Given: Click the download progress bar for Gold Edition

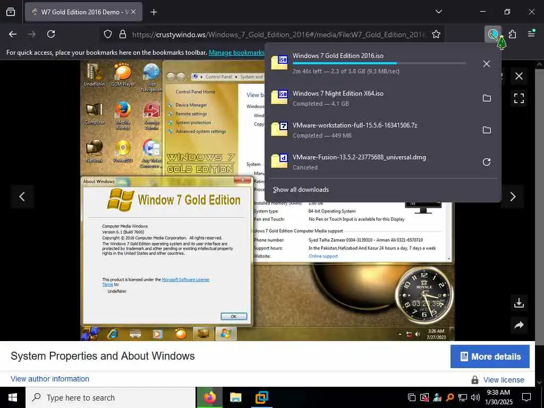Looking at the screenshot, I should click(x=379, y=63).
